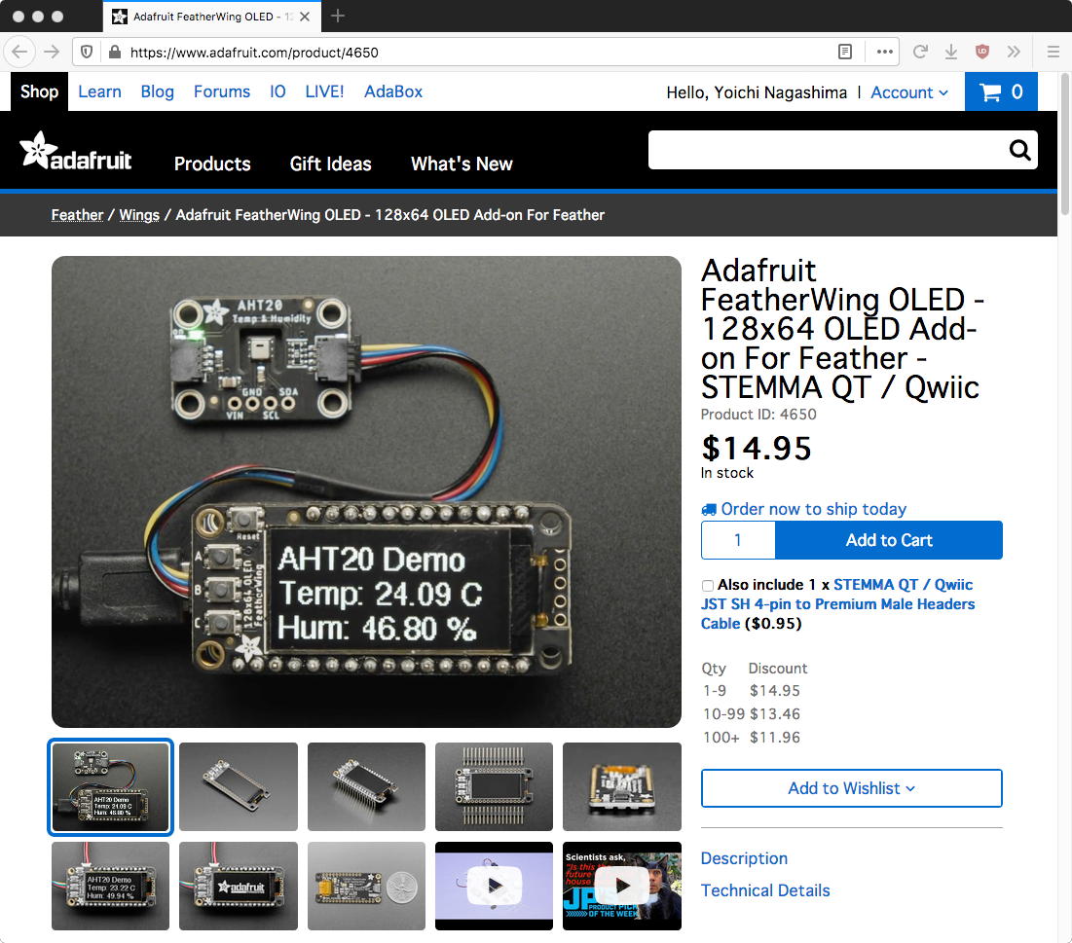Screen dimensions: 1072x943
Task: Select the top-view thumbnail with loose headers
Action: click(494, 786)
